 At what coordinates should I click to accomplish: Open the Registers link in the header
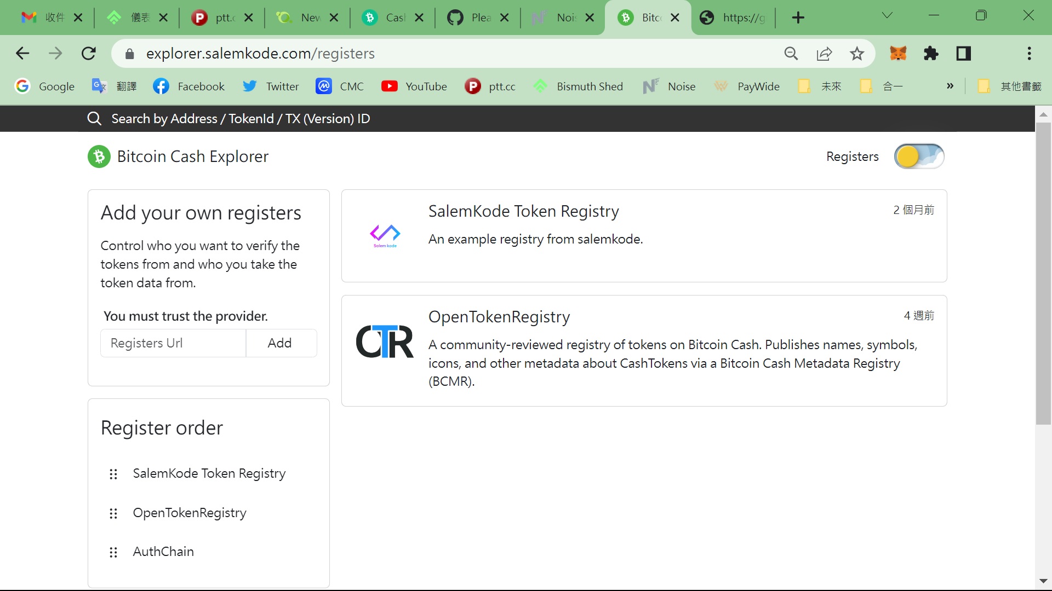[x=852, y=157]
